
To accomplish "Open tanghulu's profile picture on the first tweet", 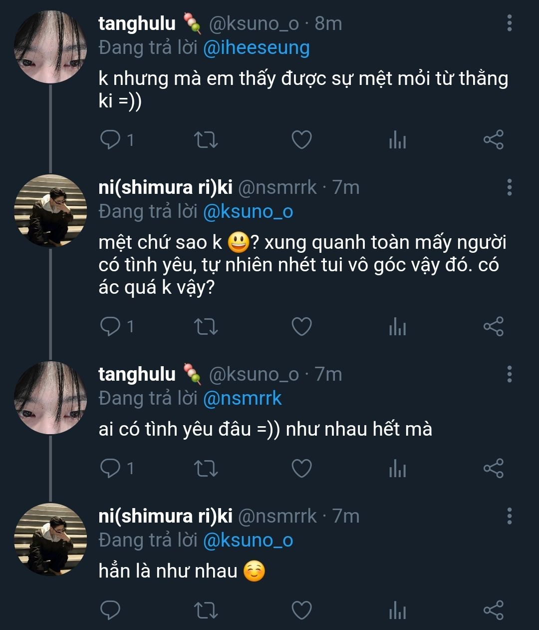I will pos(50,47).
